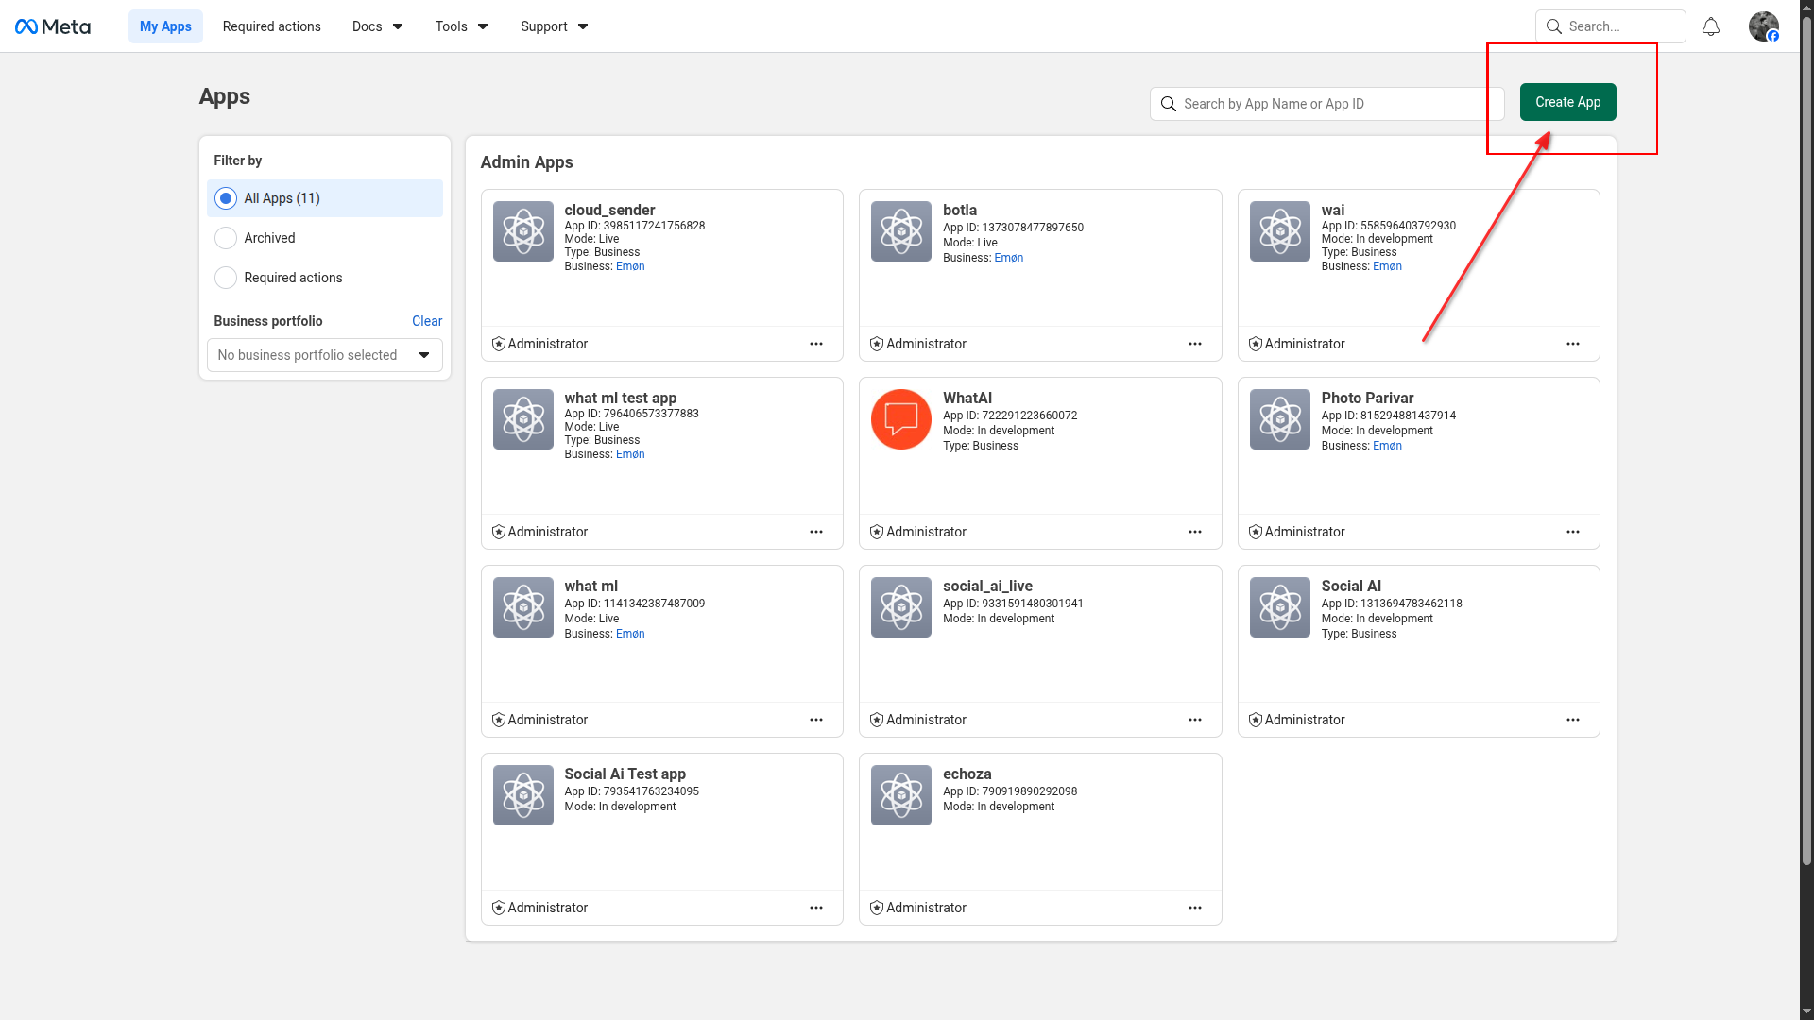Click the Photo Parivar app icon
This screenshot has width=1814, height=1020.
pyautogui.click(x=1279, y=419)
